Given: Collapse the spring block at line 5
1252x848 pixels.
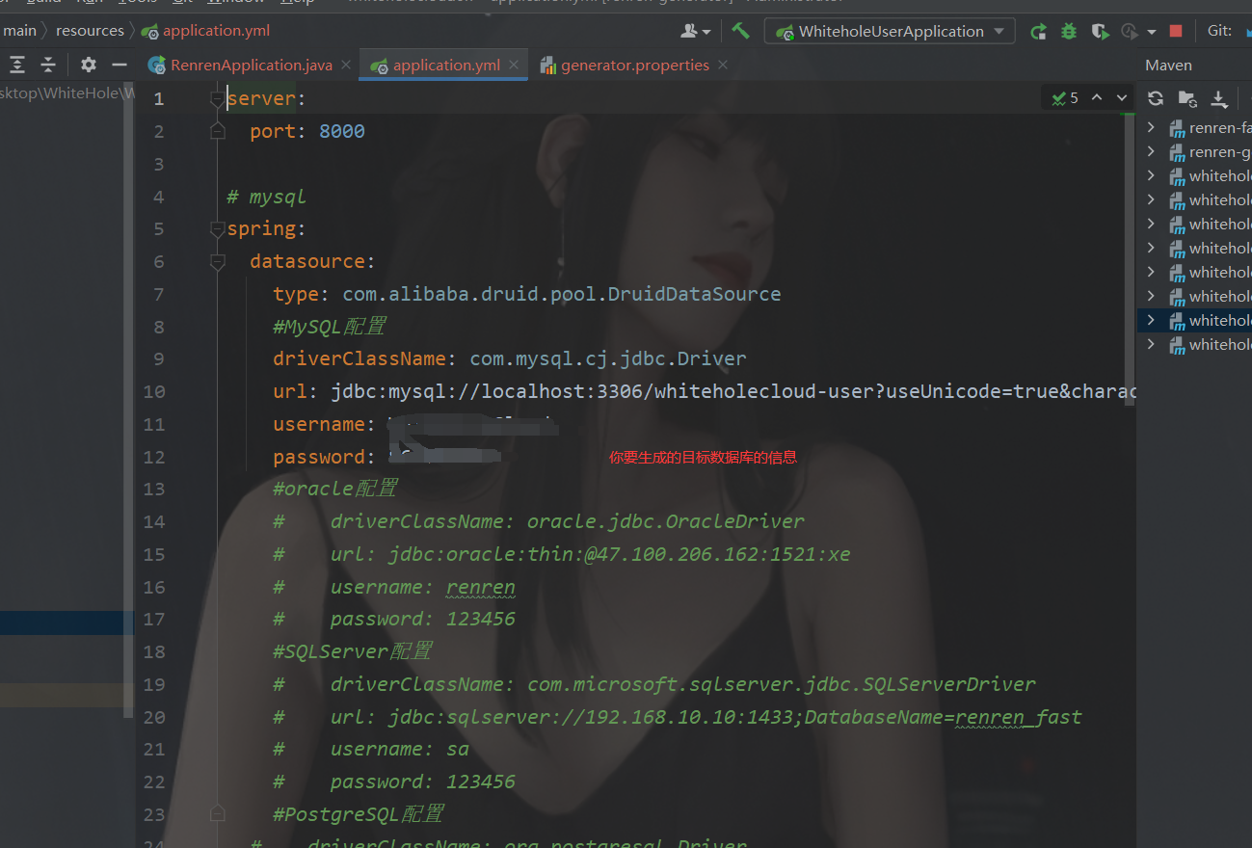Looking at the screenshot, I should [218, 228].
